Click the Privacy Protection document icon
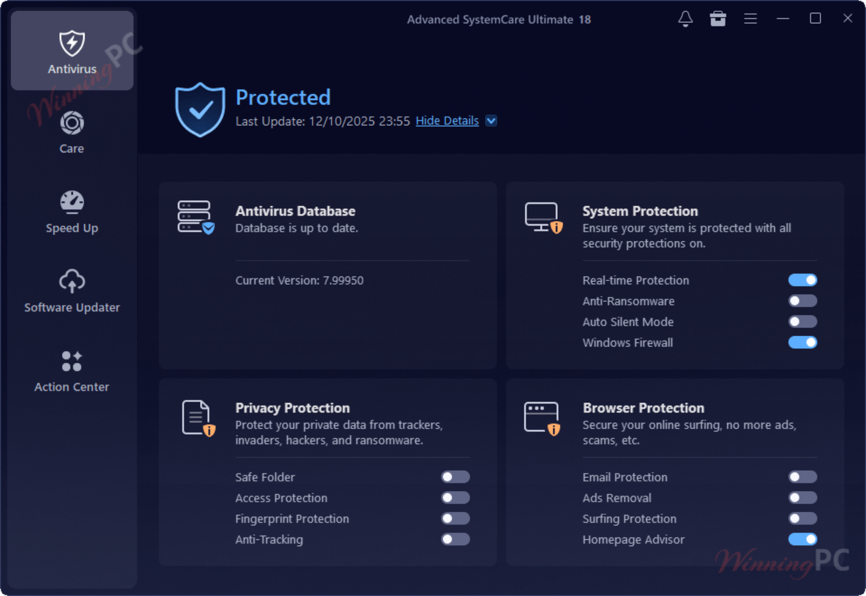Screen dimensions: 866x596 click(198, 418)
